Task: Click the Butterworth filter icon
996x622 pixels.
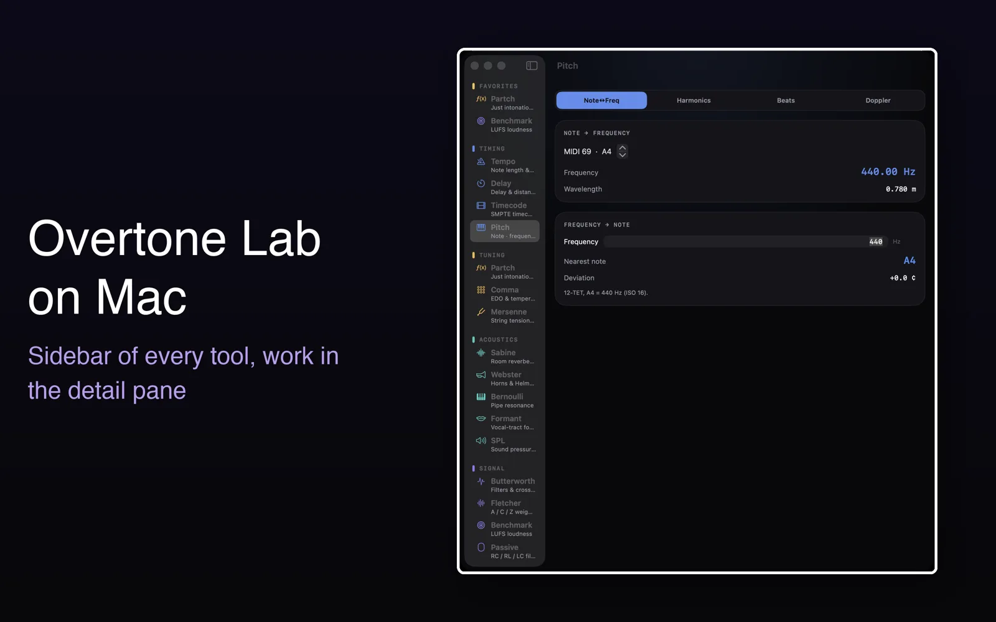Action: coord(481,481)
